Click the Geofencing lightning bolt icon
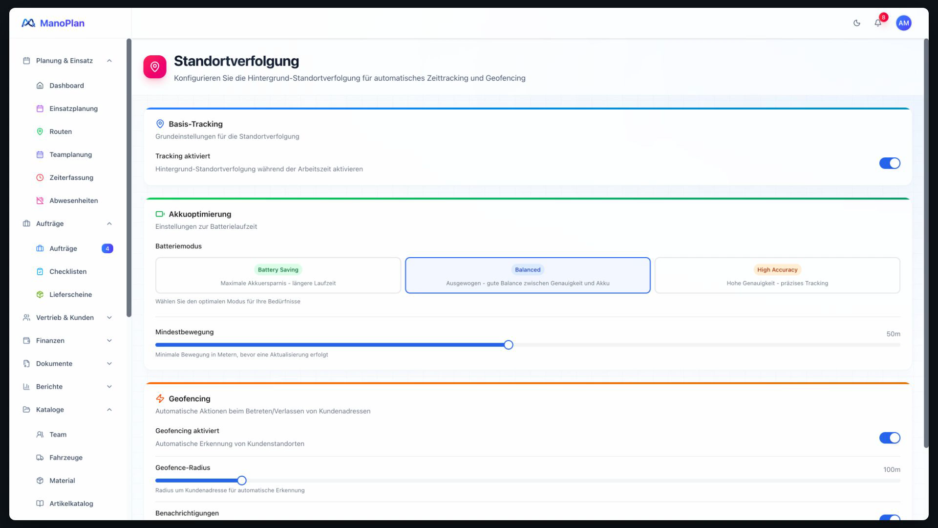Image resolution: width=938 pixels, height=528 pixels. [160, 399]
